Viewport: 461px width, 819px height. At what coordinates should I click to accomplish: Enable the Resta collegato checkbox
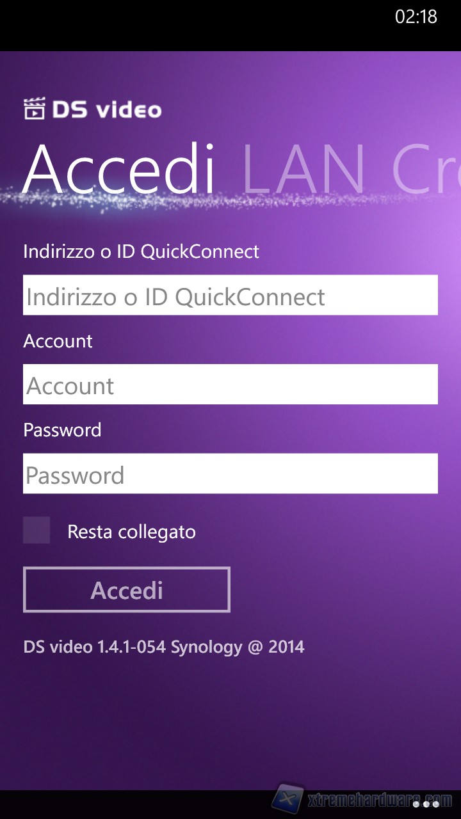[x=36, y=530]
